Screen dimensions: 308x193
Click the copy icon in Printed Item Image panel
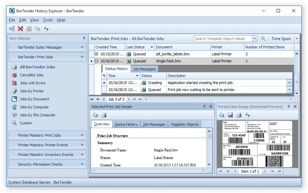(222, 115)
